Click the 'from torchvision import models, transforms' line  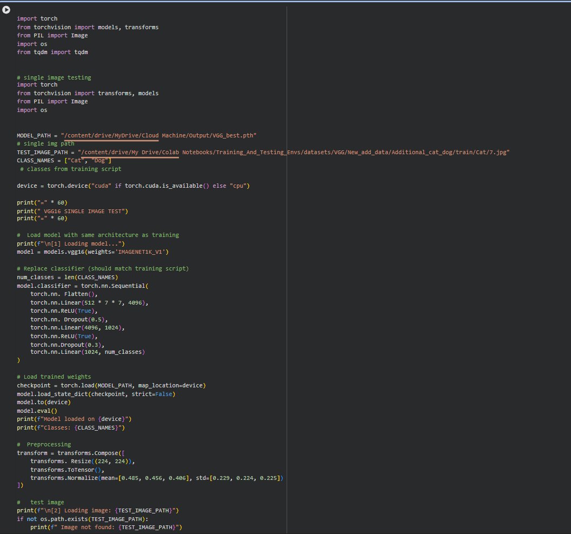(88, 27)
